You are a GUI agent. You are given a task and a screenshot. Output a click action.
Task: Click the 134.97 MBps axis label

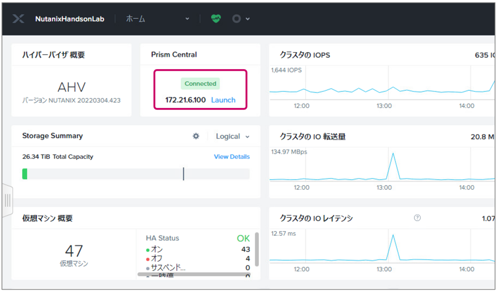289,152
